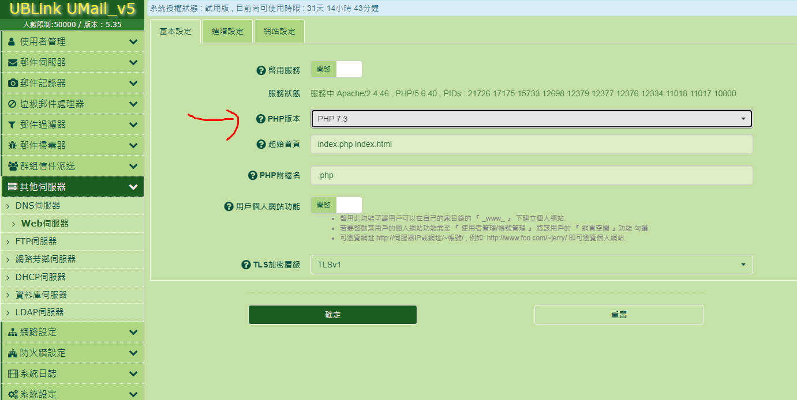
Task: Open the TLS加密層級 dropdown showing TLSv1
Action: tap(532, 265)
